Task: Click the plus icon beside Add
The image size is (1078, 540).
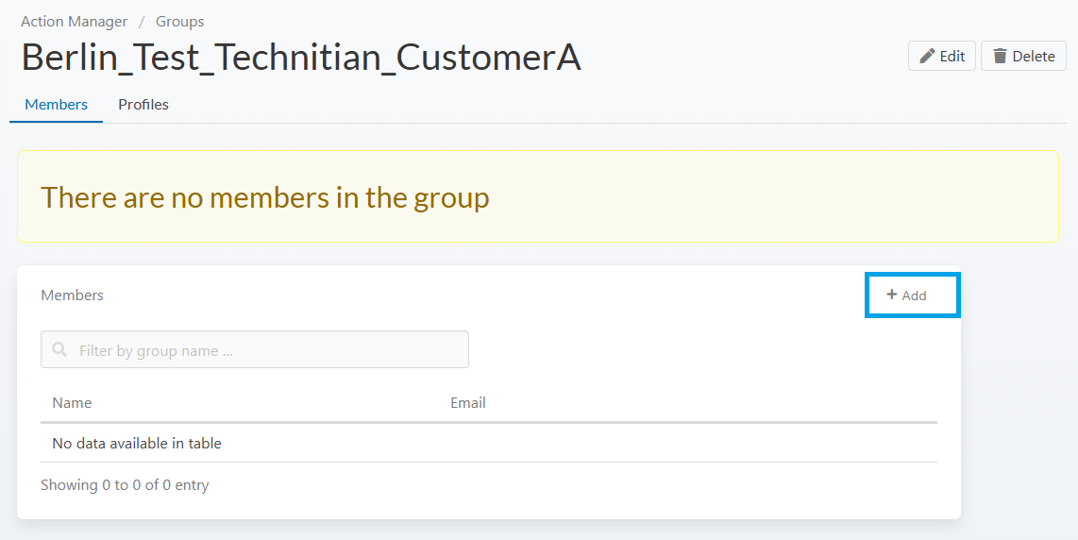Action: 891,295
